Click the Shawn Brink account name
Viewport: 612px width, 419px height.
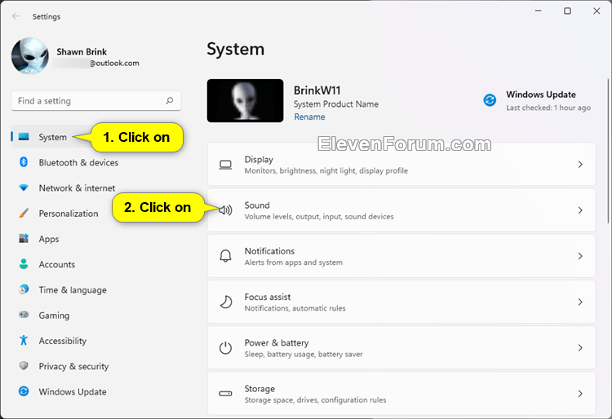[x=82, y=52]
